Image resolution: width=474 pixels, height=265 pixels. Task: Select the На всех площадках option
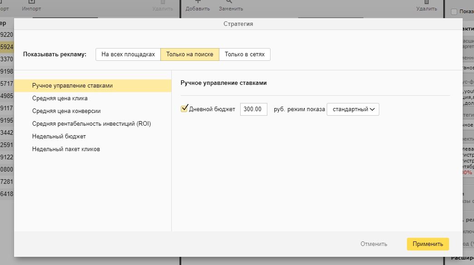(x=128, y=54)
